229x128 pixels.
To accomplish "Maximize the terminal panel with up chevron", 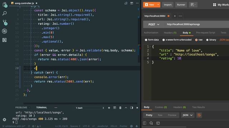I will [126, 108].
